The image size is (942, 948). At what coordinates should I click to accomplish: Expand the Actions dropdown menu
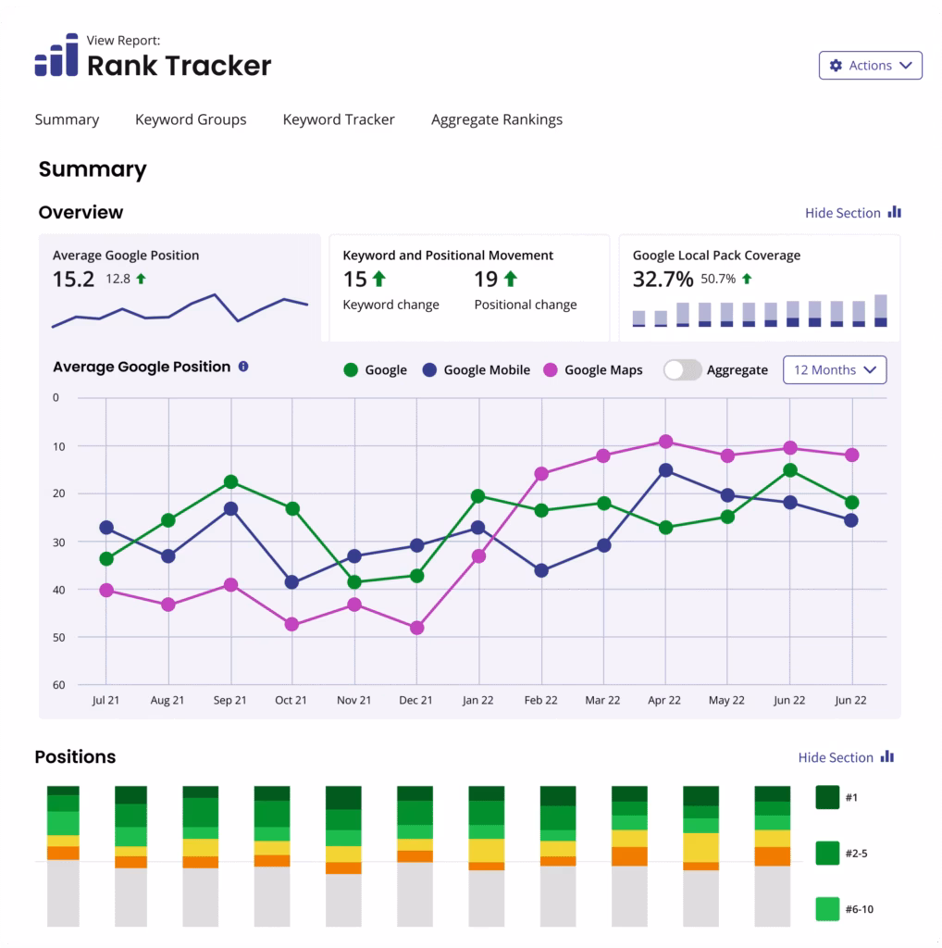870,66
